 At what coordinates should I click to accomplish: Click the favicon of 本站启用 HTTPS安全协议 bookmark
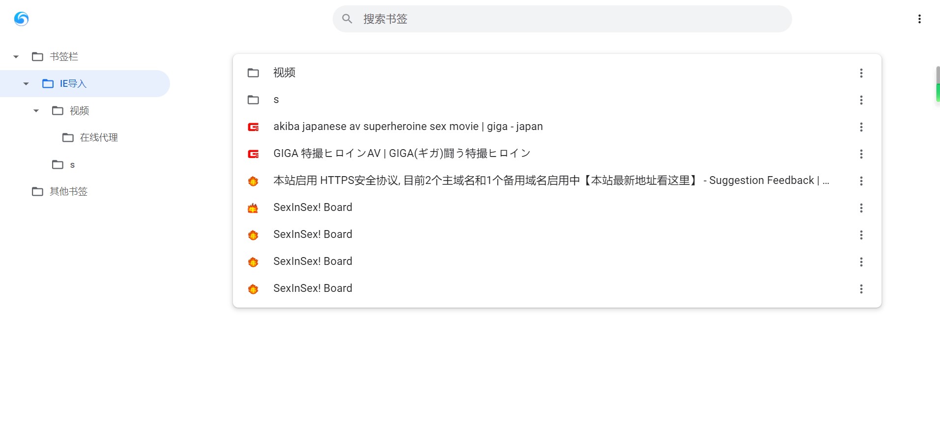point(253,181)
